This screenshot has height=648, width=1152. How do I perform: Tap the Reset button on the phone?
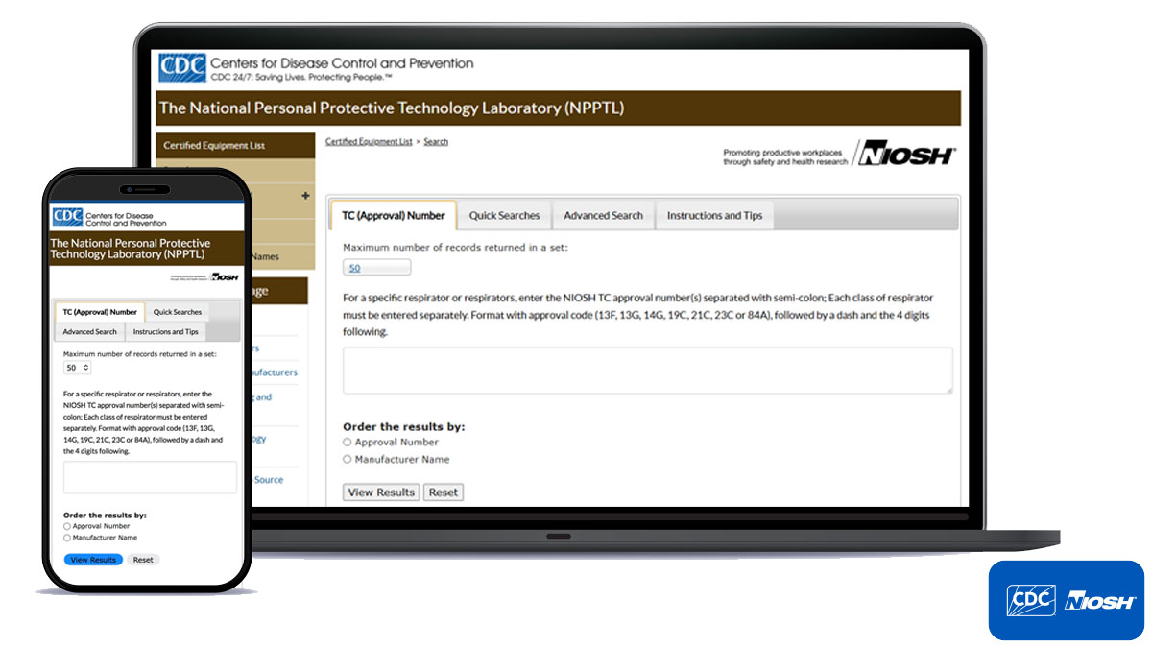pos(143,560)
